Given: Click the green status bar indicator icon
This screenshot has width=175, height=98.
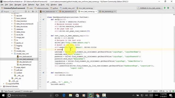Looking at the screenshot, I should pos(173,91).
